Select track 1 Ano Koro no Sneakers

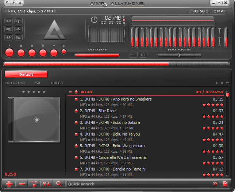point(146,102)
